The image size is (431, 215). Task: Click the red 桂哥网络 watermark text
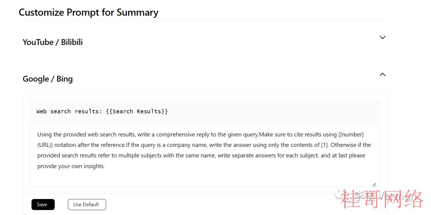(x=382, y=199)
